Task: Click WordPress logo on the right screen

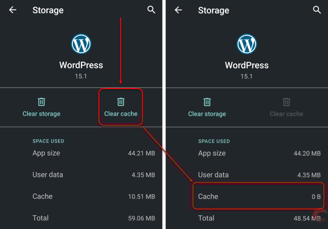Action: point(247,44)
